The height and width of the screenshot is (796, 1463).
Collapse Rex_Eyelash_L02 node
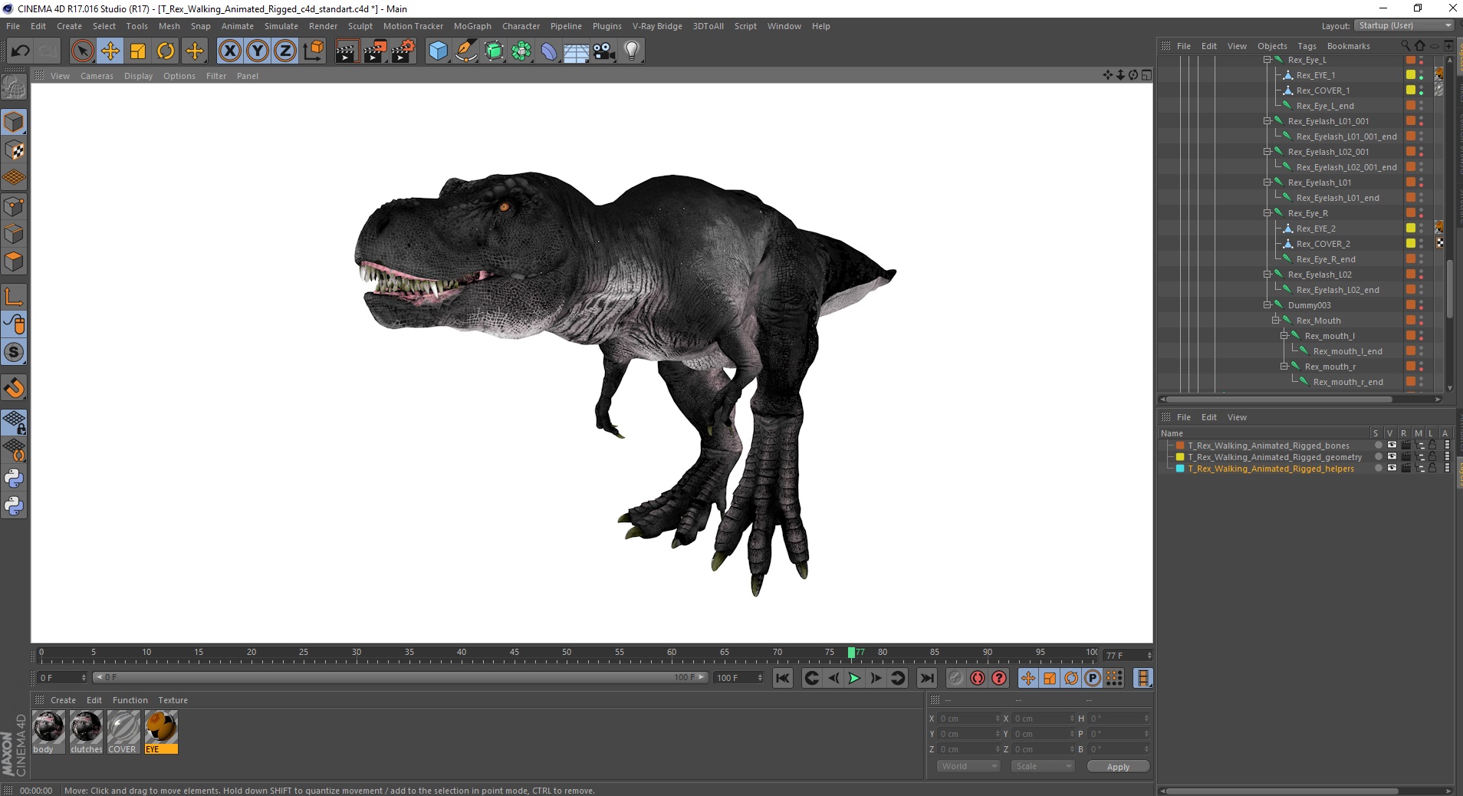(1267, 275)
